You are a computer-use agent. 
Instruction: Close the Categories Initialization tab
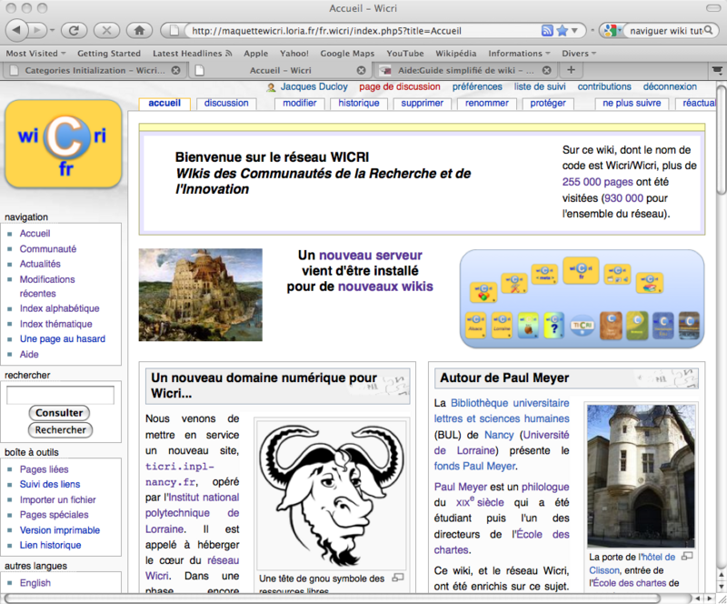[x=175, y=70]
